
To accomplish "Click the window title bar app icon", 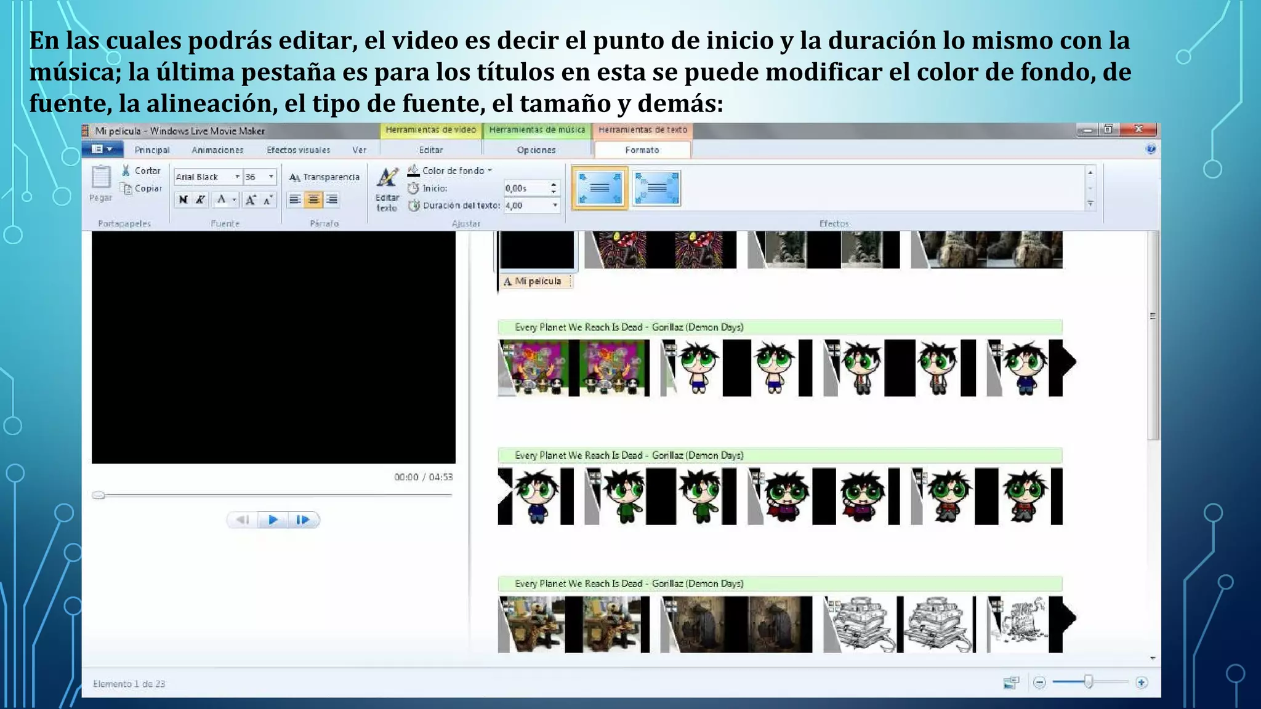I will point(86,130).
